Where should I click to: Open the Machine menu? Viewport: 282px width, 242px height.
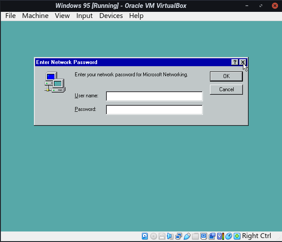tap(35, 16)
